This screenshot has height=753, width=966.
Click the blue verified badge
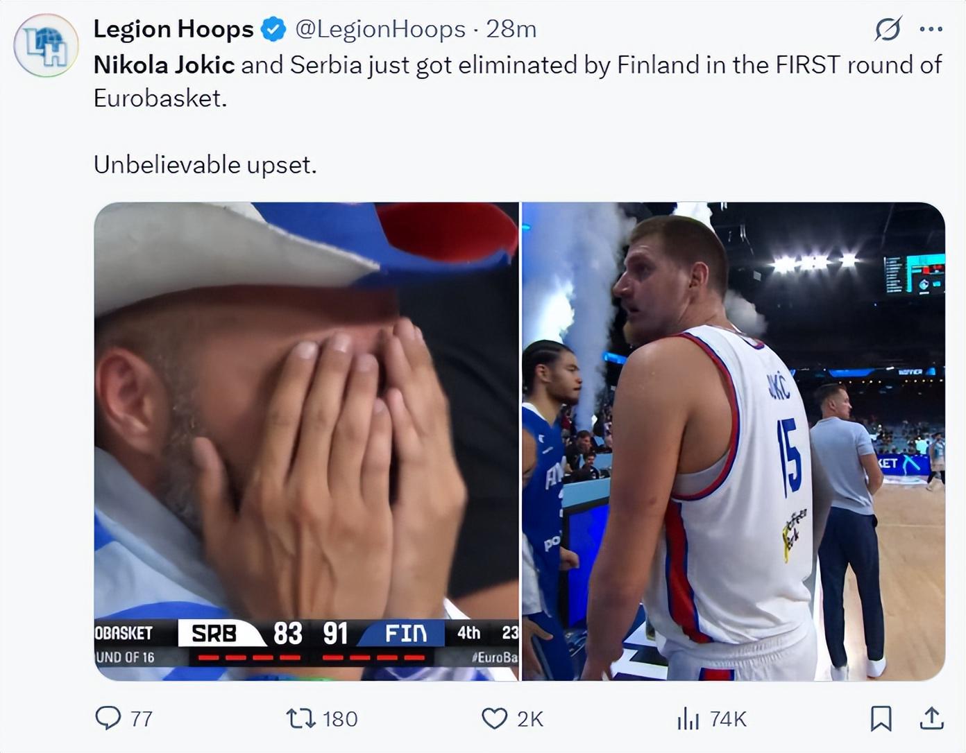tap(273, 29)
